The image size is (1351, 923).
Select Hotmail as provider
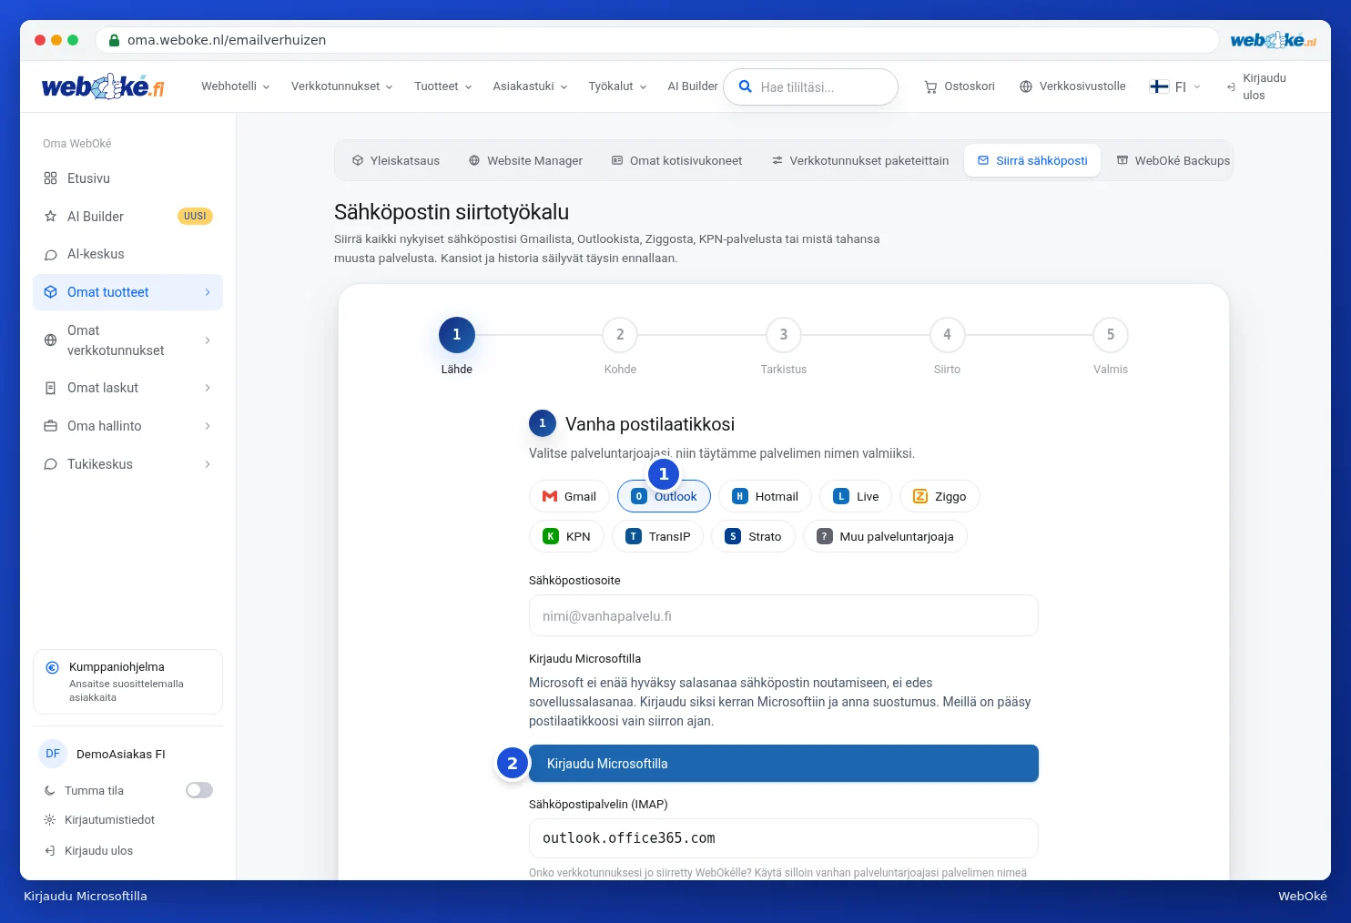point(765,496)
